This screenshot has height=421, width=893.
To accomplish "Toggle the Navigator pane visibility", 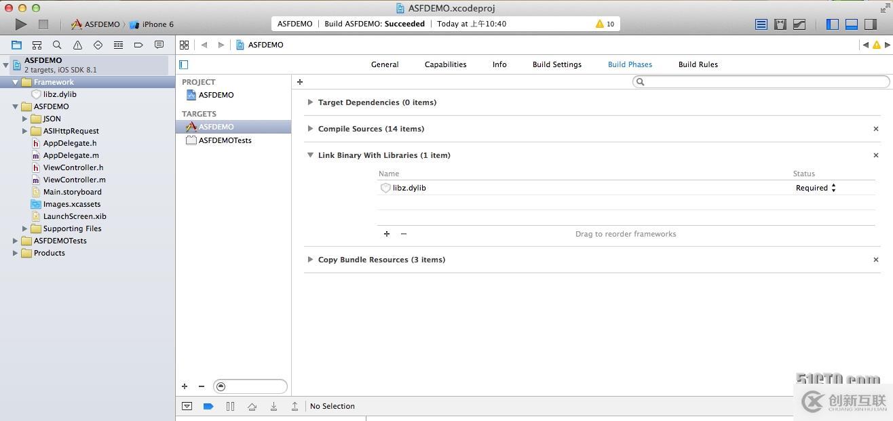I will [x=833, y=24].
